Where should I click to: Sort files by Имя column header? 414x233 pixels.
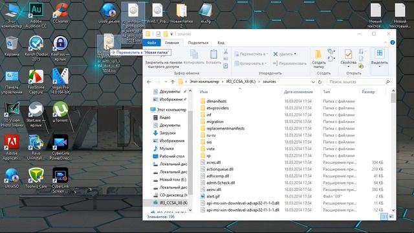pos(204,92)
